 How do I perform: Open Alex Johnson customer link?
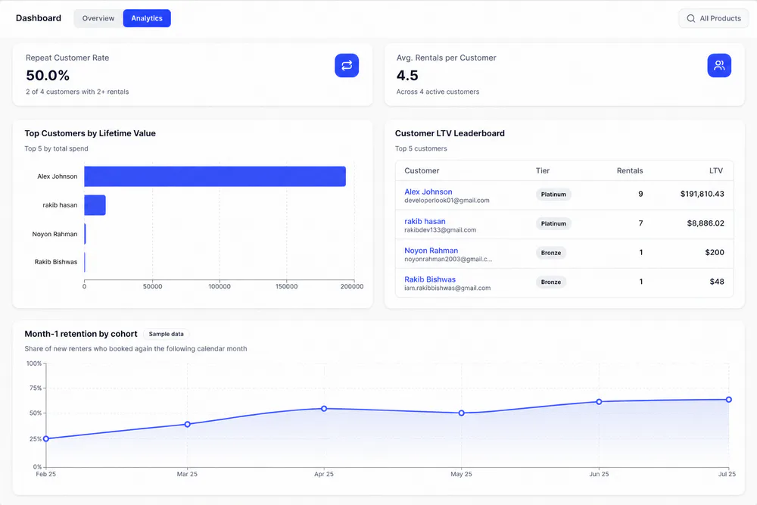click(x=428, y=192)
